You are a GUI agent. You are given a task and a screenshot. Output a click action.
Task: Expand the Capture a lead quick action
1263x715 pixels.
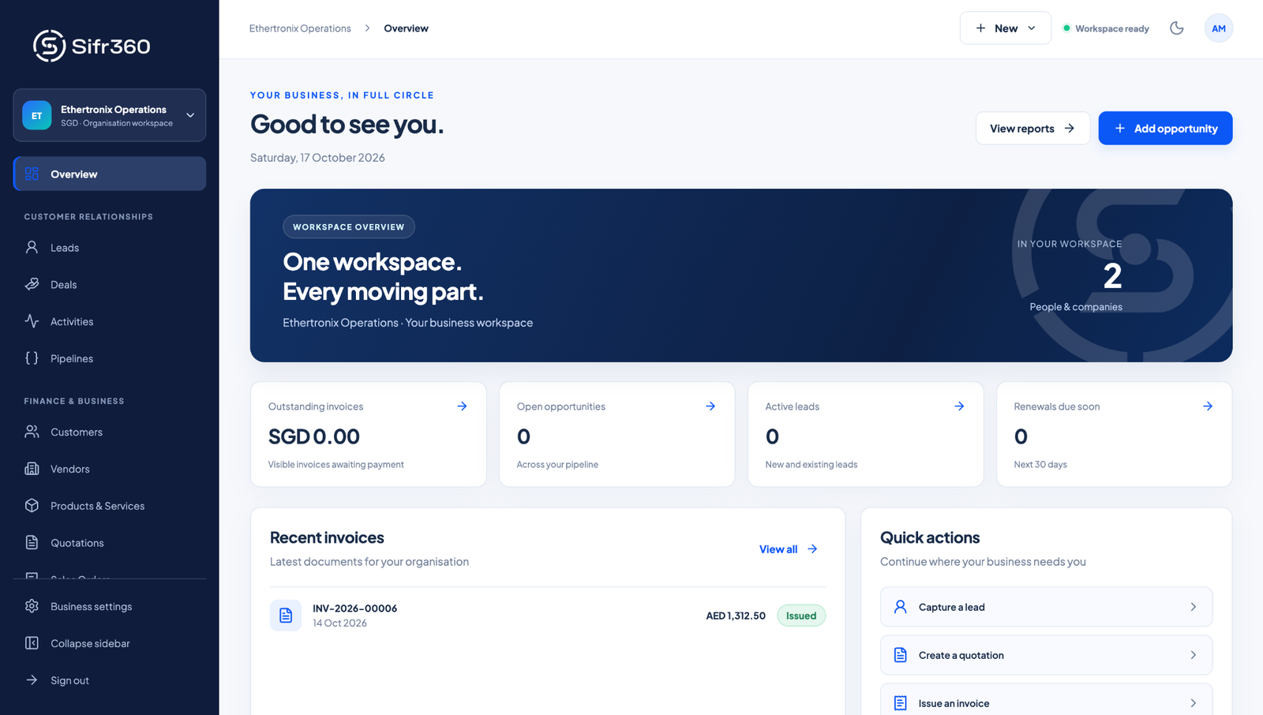[x=1046, y=607]
